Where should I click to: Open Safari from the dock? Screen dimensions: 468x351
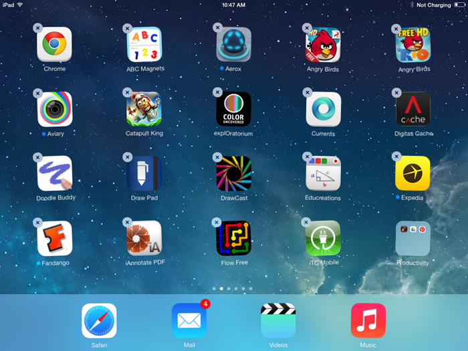click(x=99, y=321)
